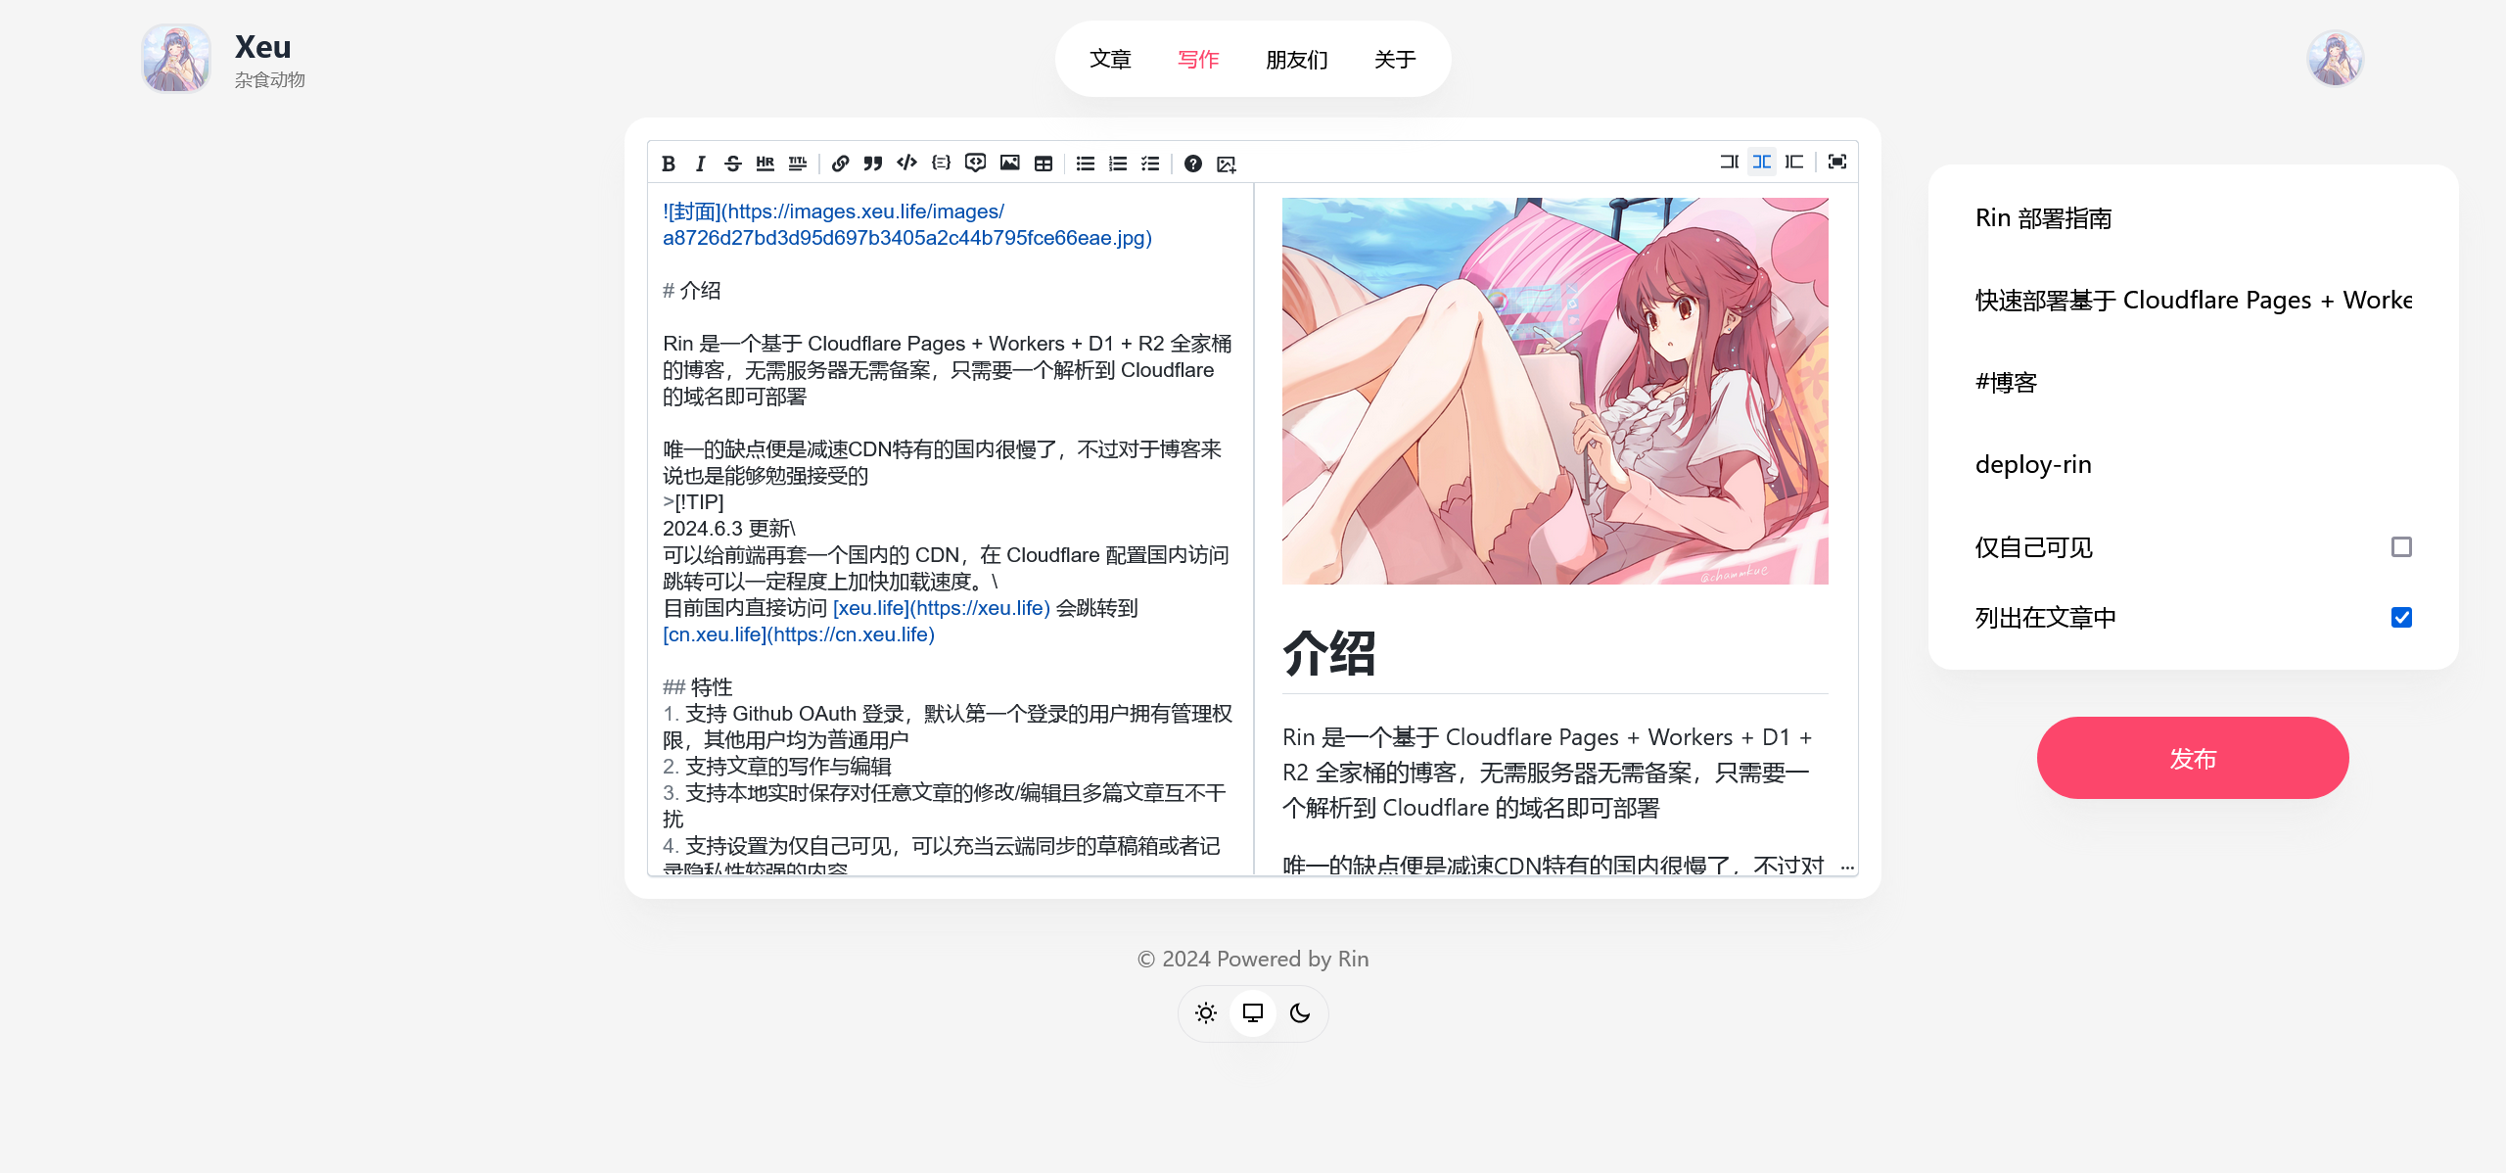The height and width of the screenshot is (1173, 2506).
Task: Click the '>[!TIP]' line in editor
Action: click(x=694, y=502)
